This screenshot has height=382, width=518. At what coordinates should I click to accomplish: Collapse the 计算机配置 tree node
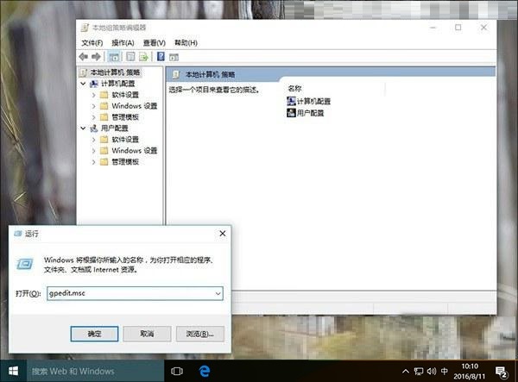click(83, 84)
